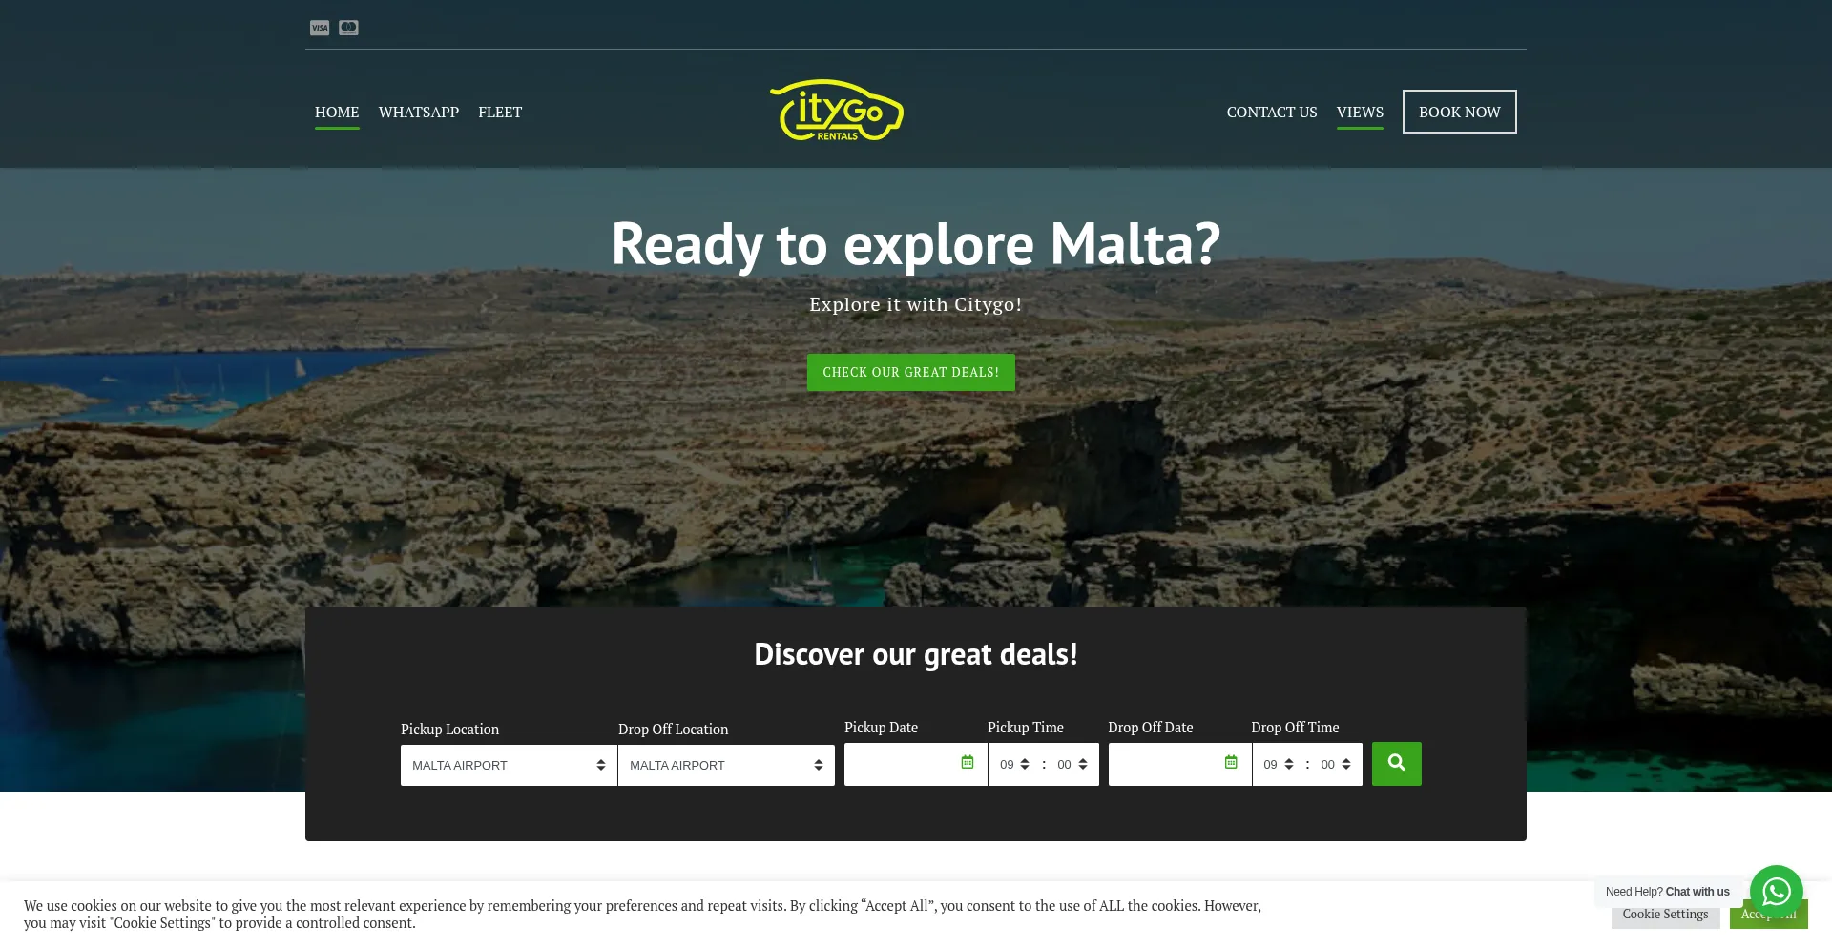Open the WhatsApp menu link

pyautogui.click(x=419, y=112)
